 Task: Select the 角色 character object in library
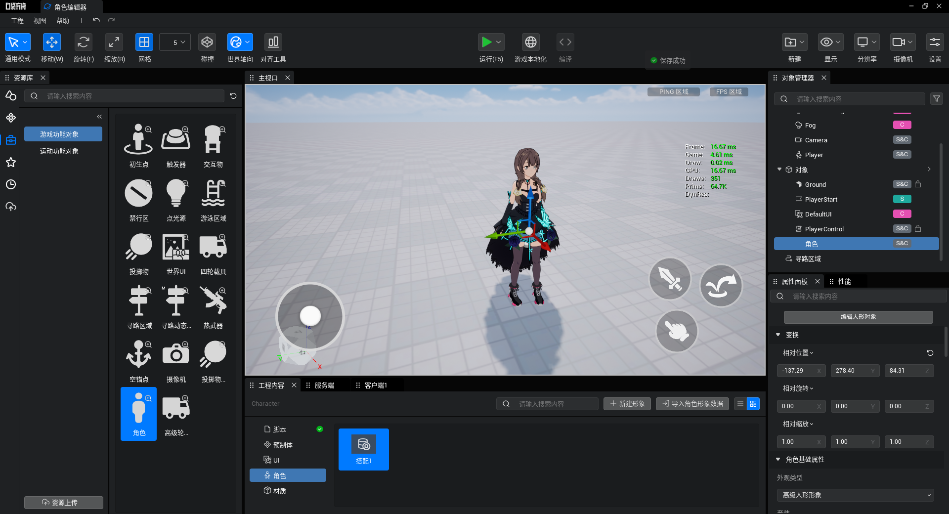139,414
